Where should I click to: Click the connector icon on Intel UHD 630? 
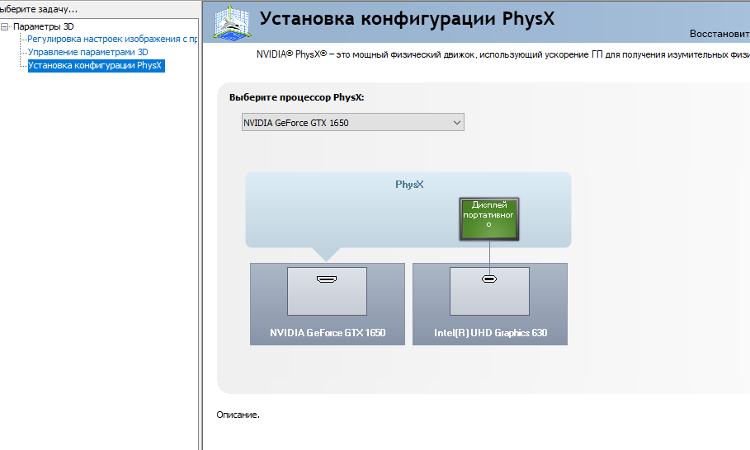(x=488, y=279)
